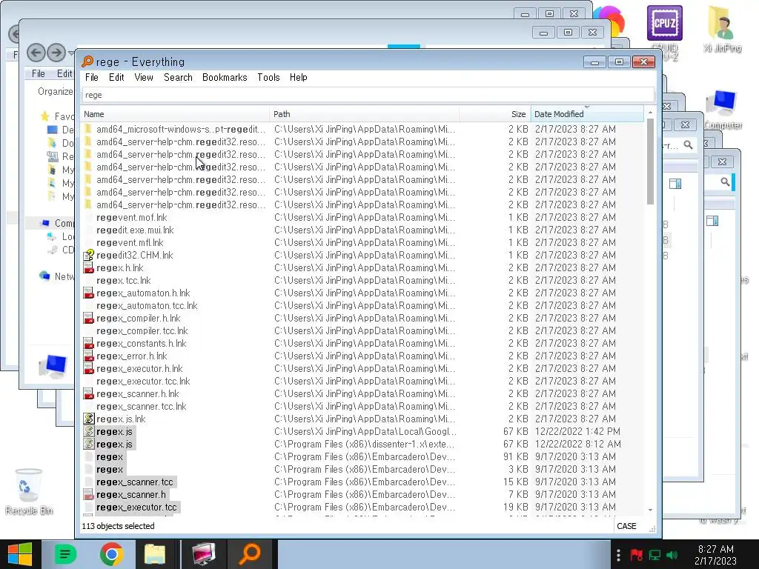The image size is (759, 569).
Task: Select the regex.h.lnk file icon
Action: point(89,267)
